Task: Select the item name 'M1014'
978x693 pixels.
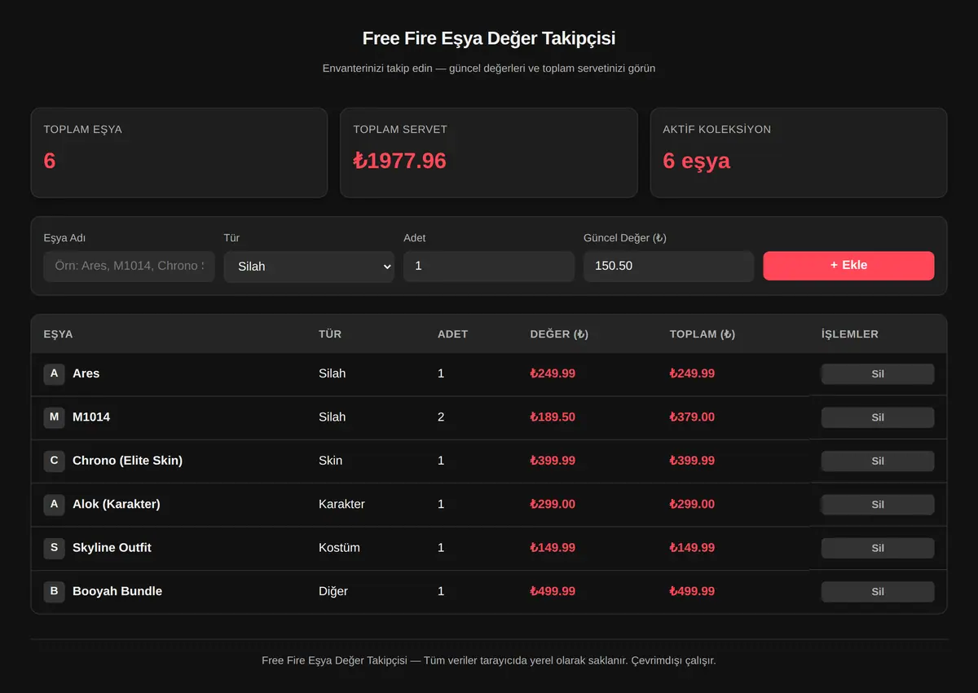Action: tap(91, 417)
